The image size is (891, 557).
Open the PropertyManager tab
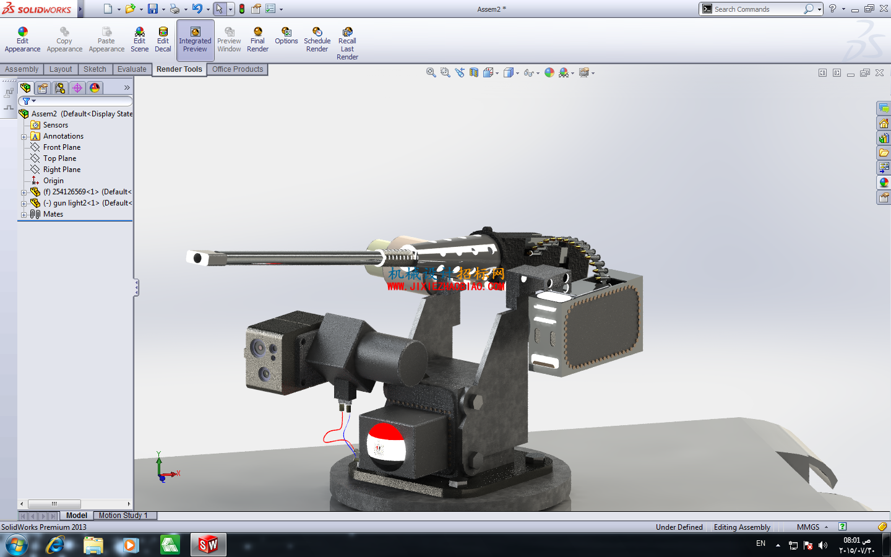click(x=43, y=88)
